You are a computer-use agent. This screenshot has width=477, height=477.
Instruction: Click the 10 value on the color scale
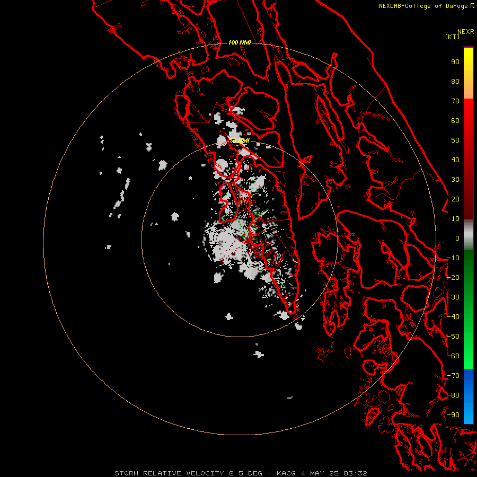(x=455, y=219)
